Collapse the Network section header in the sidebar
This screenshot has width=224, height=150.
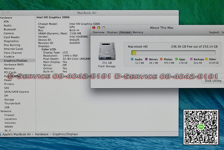(x=6, y=111)
